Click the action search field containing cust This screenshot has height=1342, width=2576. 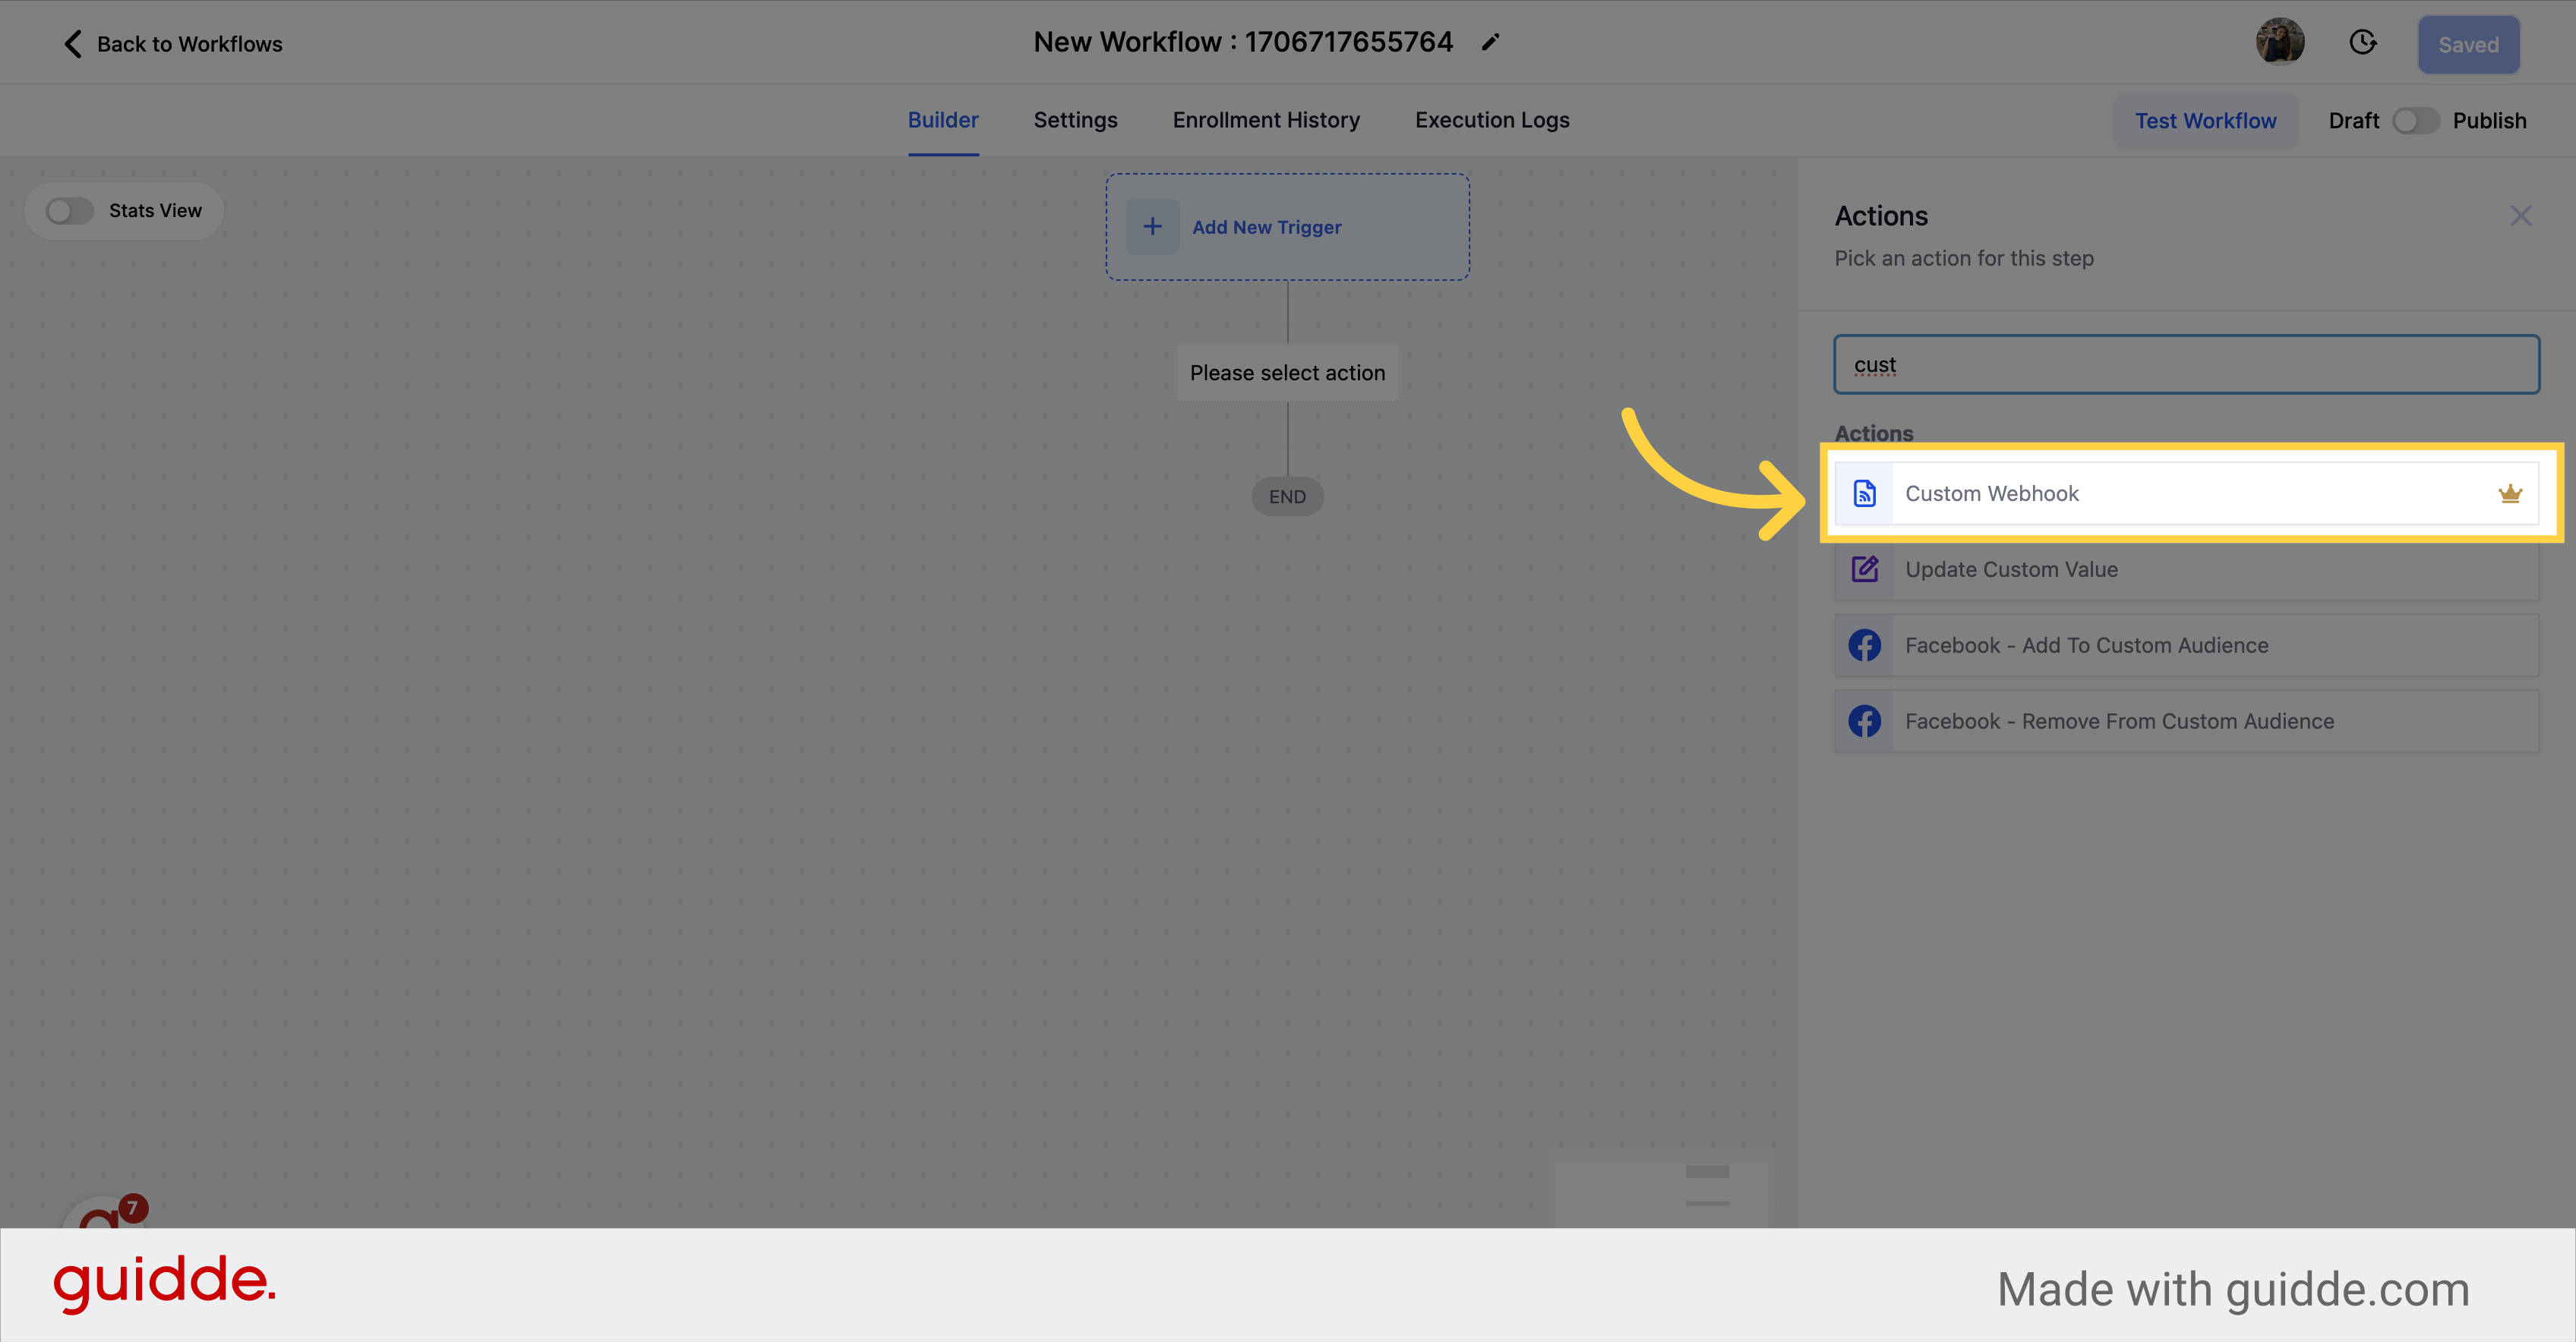[2186, 365]
